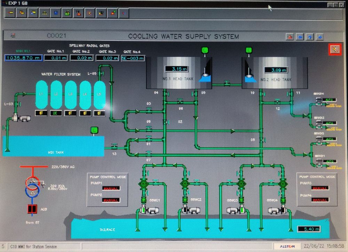Click the blue book icon in toolbar
This screenshot has width=348, height=252.
point(55,13)
